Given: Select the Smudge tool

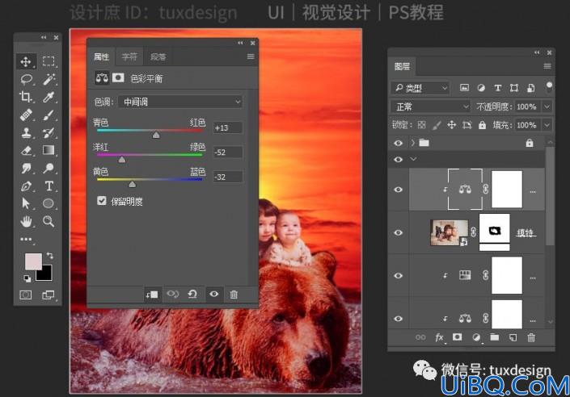Looking at the screenshot, I should click(x=26, y=168).
